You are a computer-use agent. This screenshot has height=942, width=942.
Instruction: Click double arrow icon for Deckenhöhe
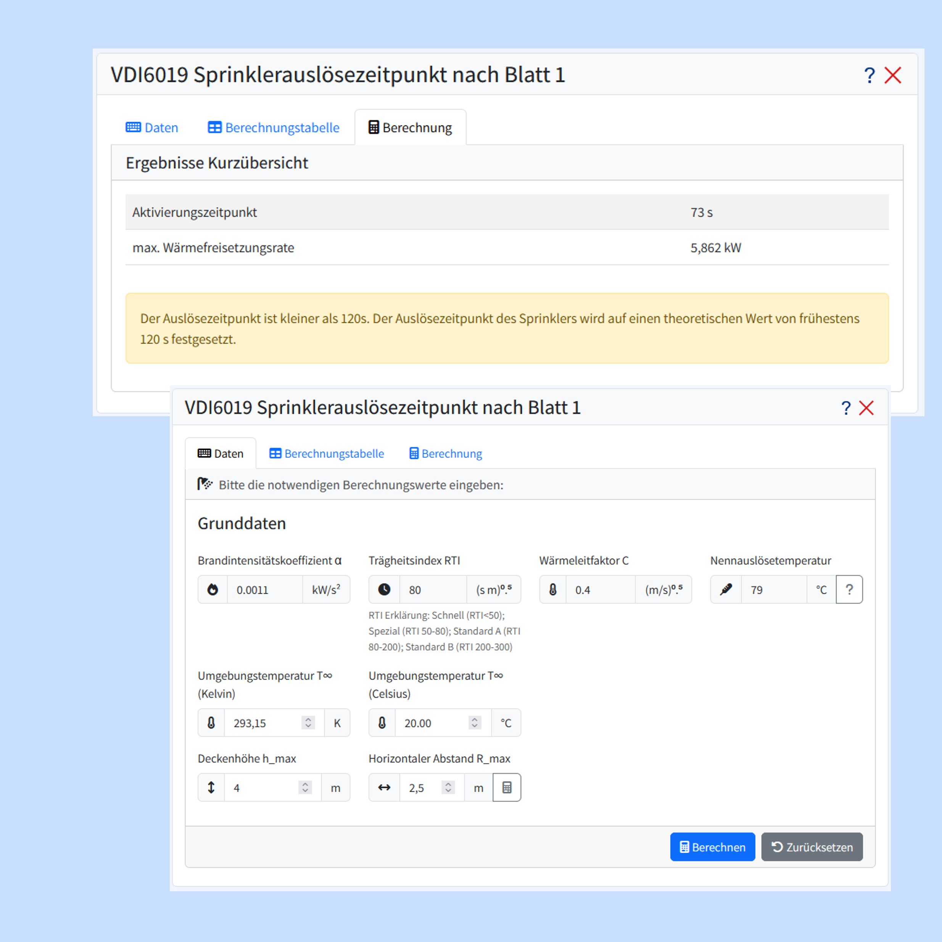(211, 787)
